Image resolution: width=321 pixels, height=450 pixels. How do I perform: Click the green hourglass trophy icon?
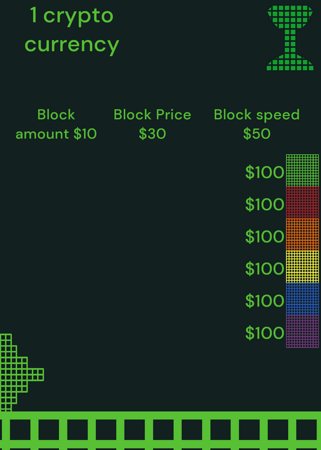(x=290, y=38)
